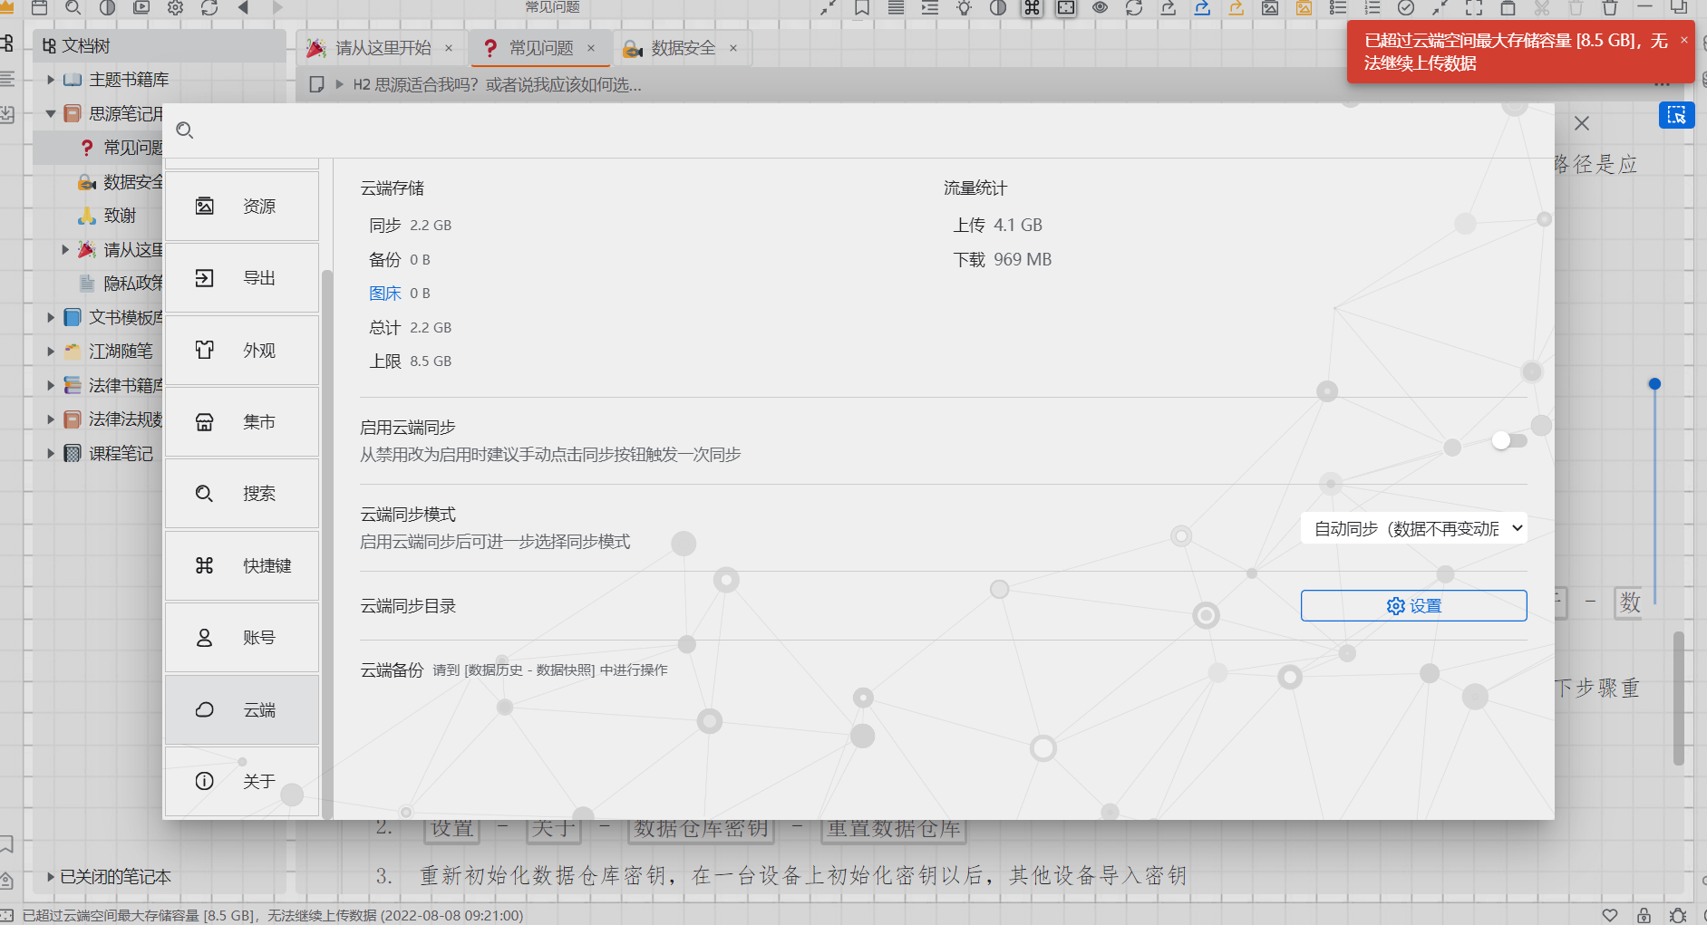Switch to the 数据安全 tab

coord(683,48)
